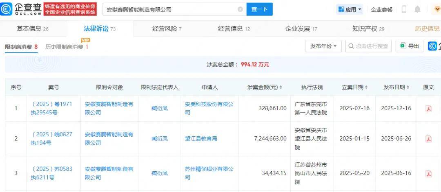Open PDF original for row 3
Screen dimensions: 441x192
[x=428, y=174]
